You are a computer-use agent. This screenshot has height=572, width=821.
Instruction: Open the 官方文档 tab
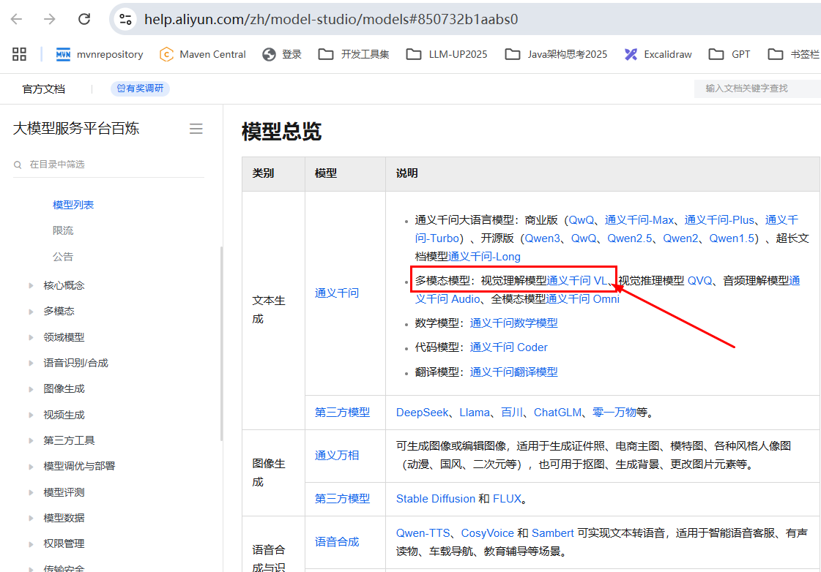coord(44,89)
